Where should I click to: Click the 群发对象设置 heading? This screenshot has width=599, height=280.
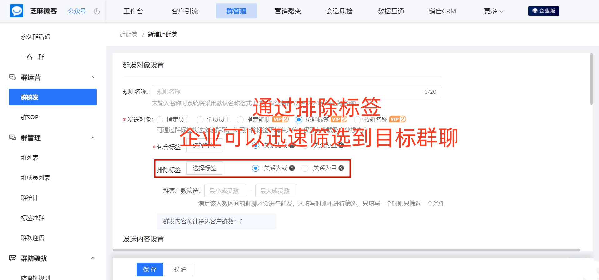point(143,65)
